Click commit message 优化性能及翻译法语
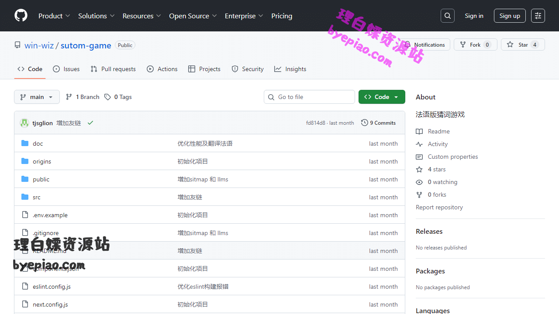This screenshot has width=559, height=314. coord(205,143)
